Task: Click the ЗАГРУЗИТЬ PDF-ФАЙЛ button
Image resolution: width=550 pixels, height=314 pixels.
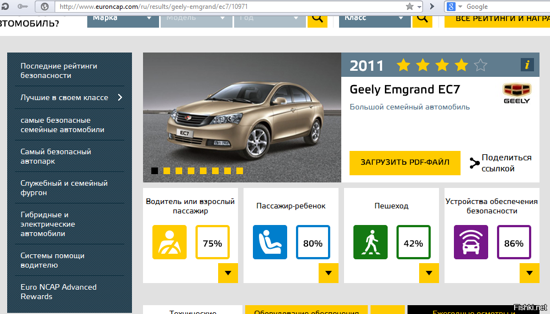Action: click(x=405, y=163)
